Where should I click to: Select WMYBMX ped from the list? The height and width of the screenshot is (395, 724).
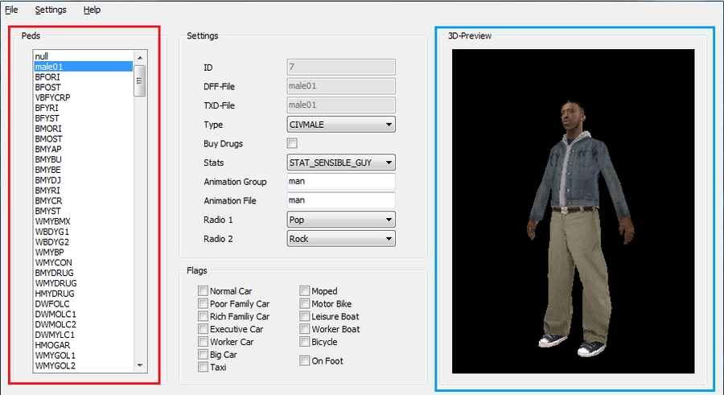click(52, 221)
